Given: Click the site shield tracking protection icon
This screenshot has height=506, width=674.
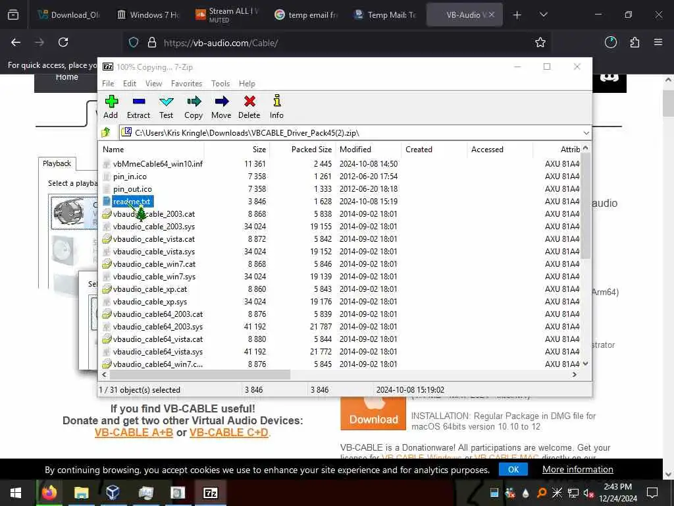Looking at the screenshot, I should [134, 42].
